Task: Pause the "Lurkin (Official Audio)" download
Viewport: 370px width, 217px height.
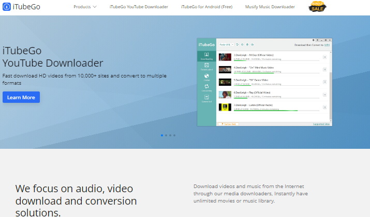Action: (x=324, y=107)
